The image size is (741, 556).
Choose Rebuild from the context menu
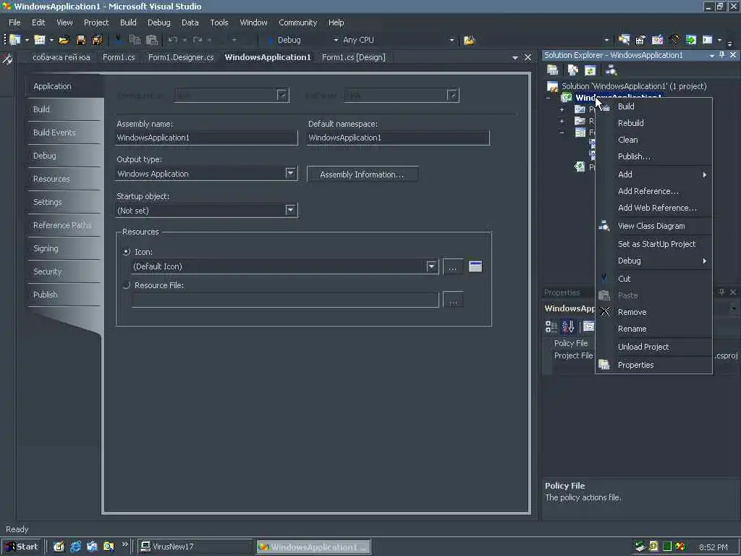point(654,123)
